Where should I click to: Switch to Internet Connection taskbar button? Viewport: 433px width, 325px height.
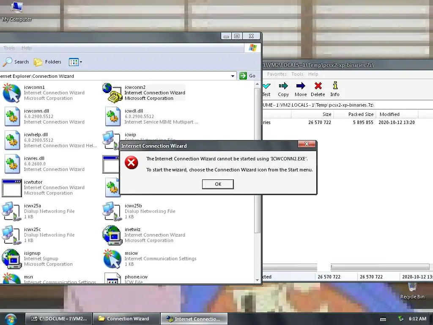pos(194,319)
